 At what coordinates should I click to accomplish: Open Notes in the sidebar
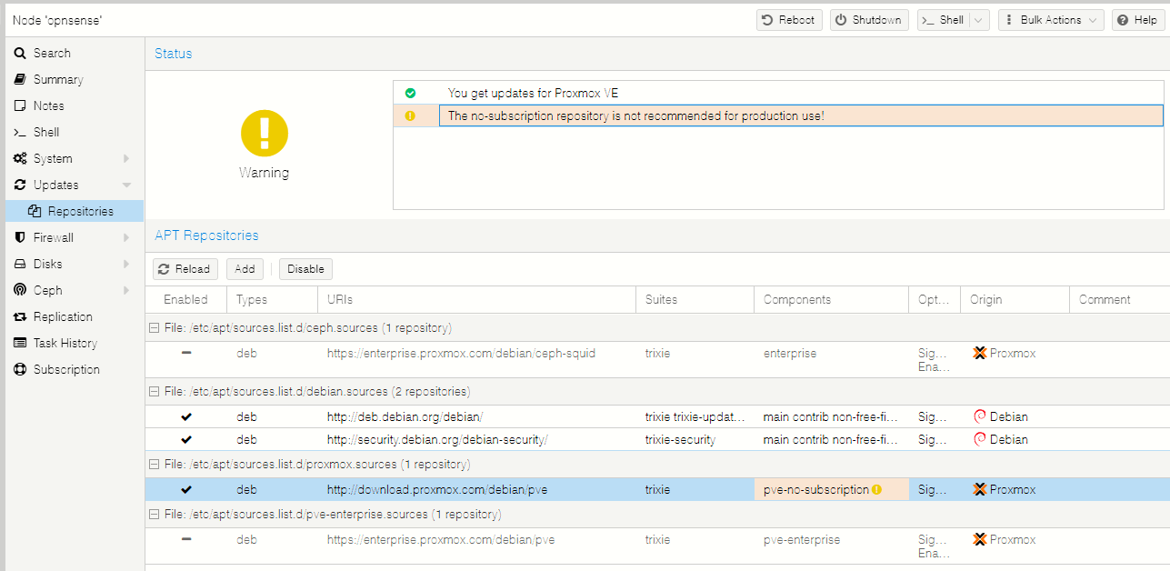(x=75, y=105)
